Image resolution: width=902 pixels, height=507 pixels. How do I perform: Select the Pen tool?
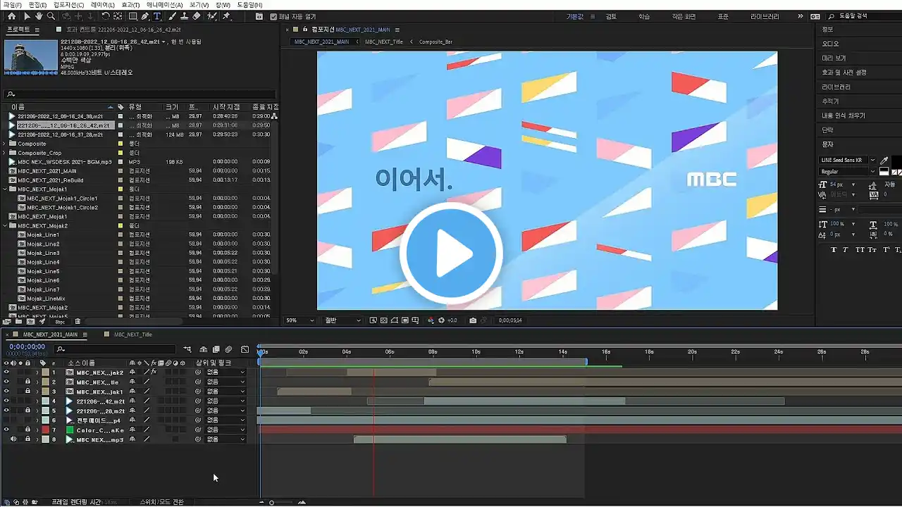click(x=144, y=16)
